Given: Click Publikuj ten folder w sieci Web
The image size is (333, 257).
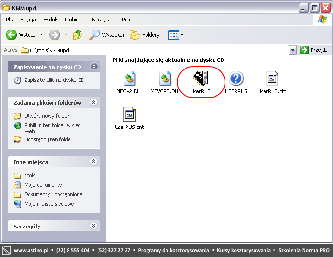Looking at the screenshot, I should (x=53, y=128).
